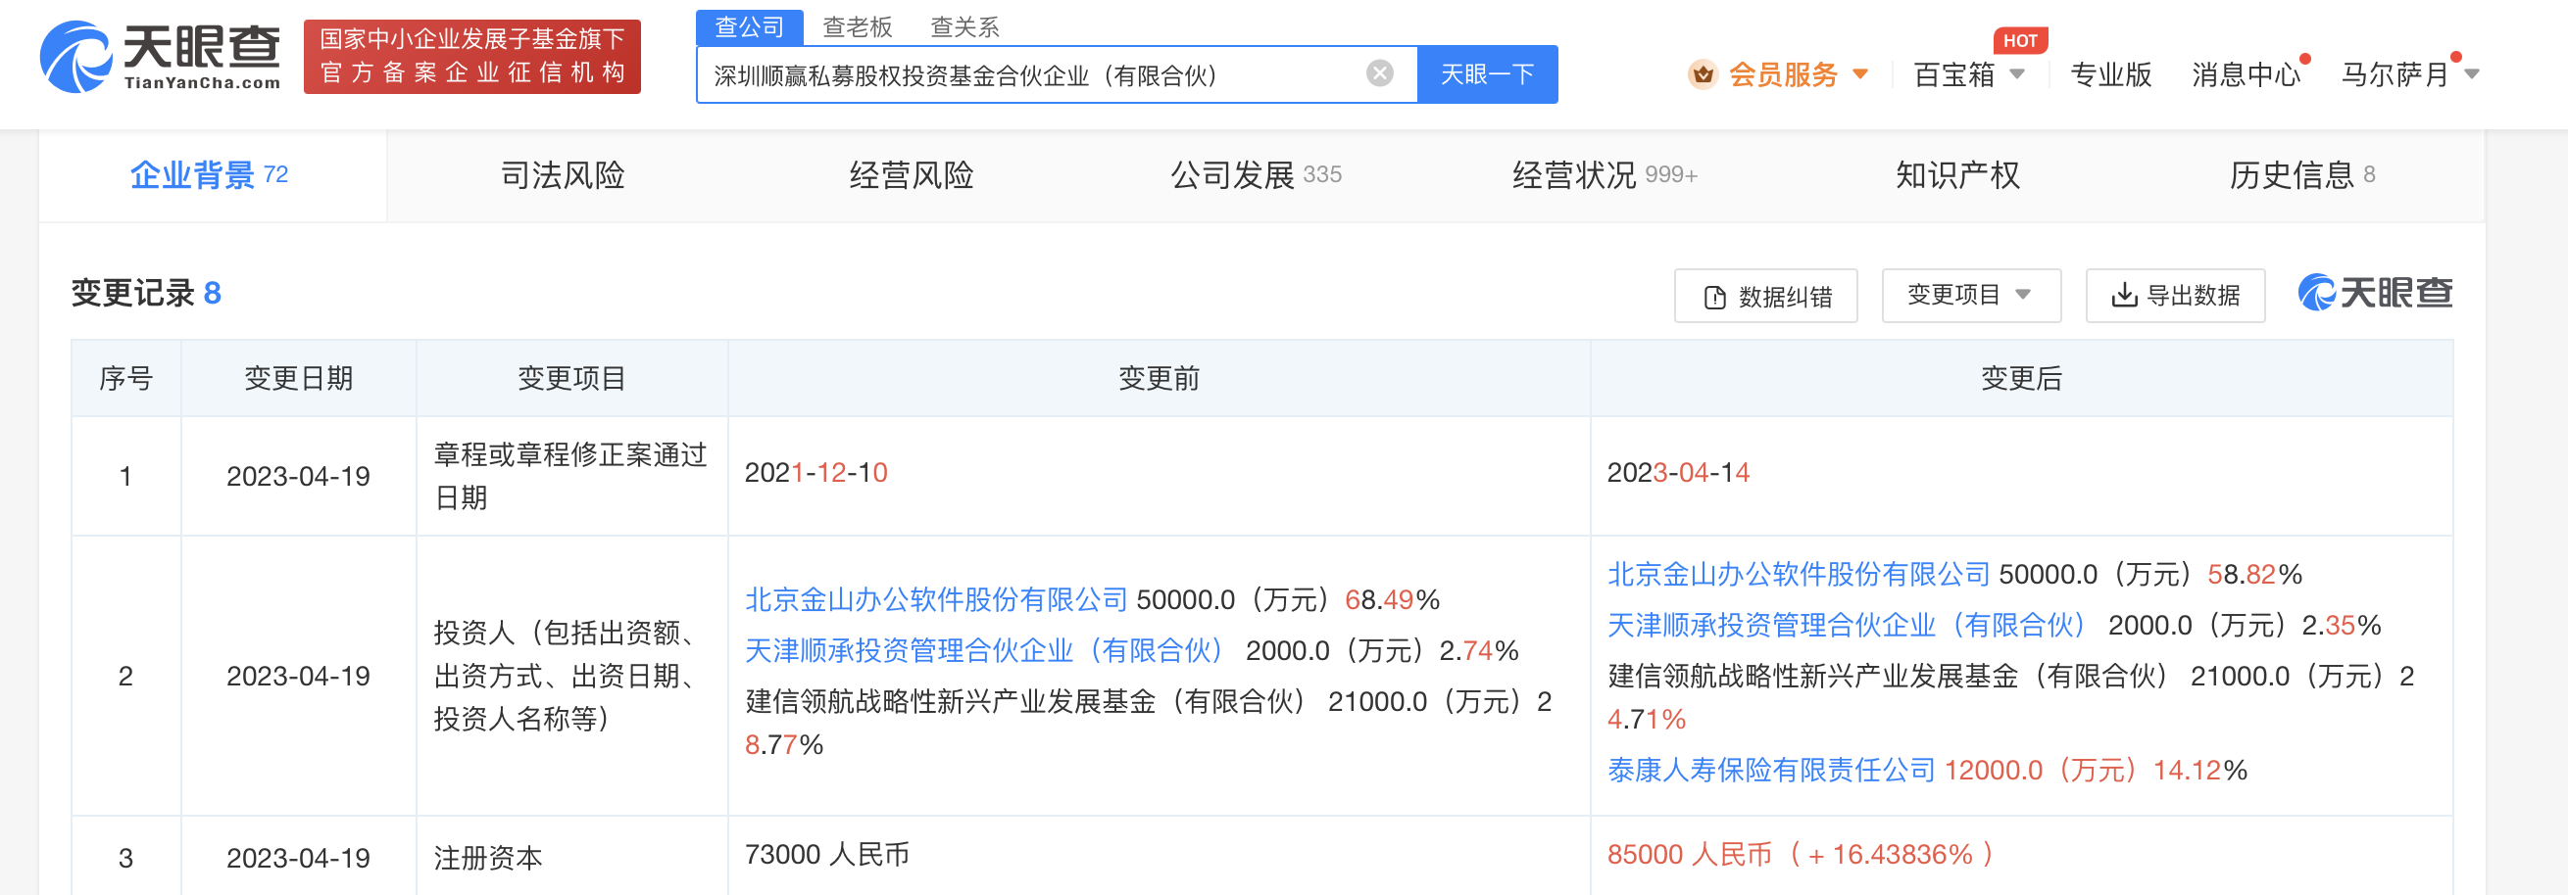Image resolution: width=2568 pixels, height=895 pixels.
Task: Open the 专业版 link
Action: pyautogui.click(x=2110, y=73)
